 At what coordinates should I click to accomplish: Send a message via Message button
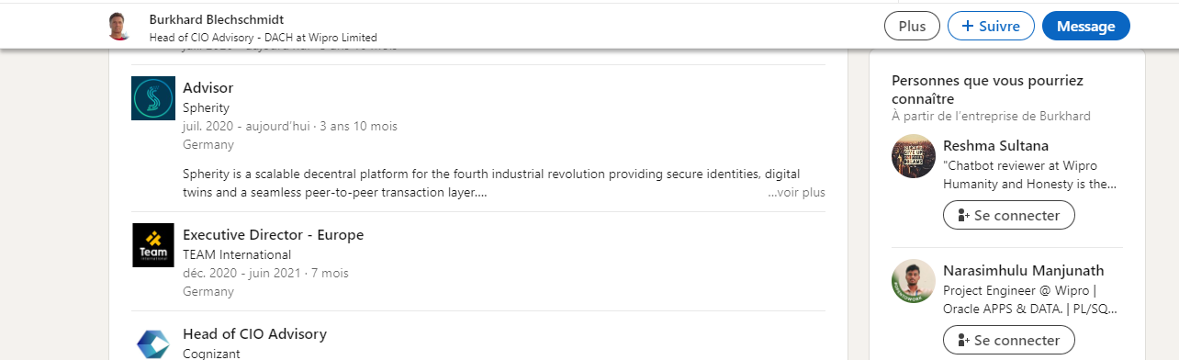[x=1085, y=26]
